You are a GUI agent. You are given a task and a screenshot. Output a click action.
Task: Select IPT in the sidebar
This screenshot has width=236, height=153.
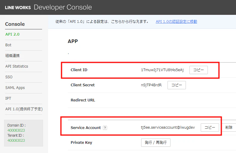[8, 98]
